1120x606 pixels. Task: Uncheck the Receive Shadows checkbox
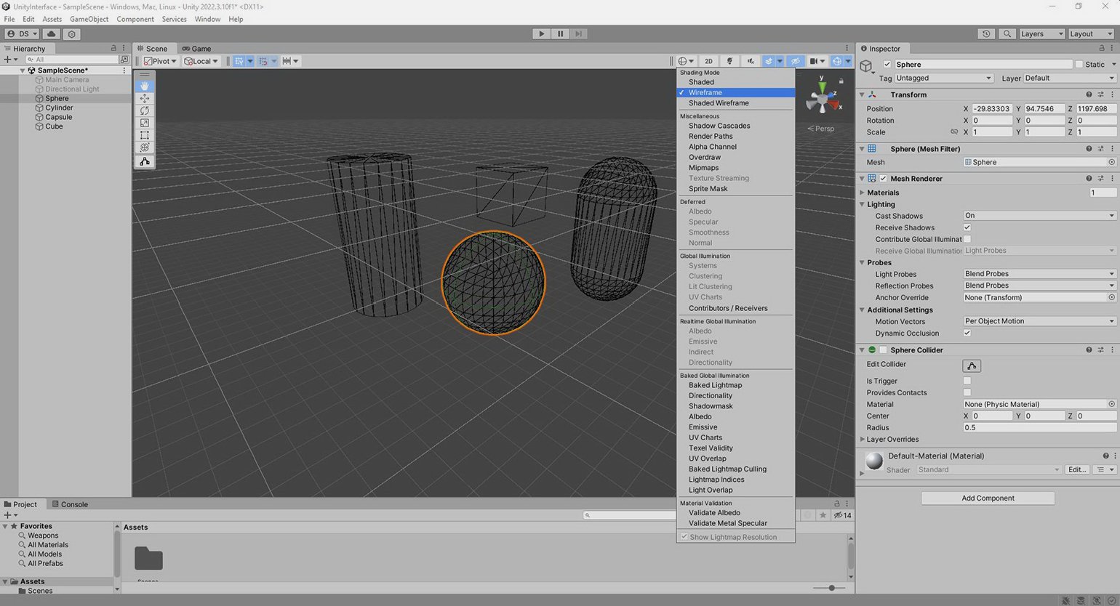click(967, 227)
